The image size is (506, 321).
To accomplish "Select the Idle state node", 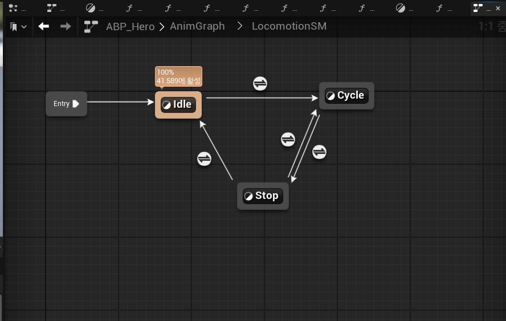I will (178, 105).
